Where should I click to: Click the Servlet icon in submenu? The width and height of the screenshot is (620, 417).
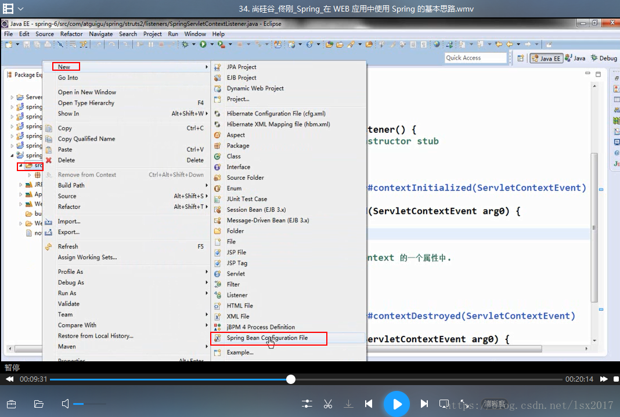(x=218, y=274)
